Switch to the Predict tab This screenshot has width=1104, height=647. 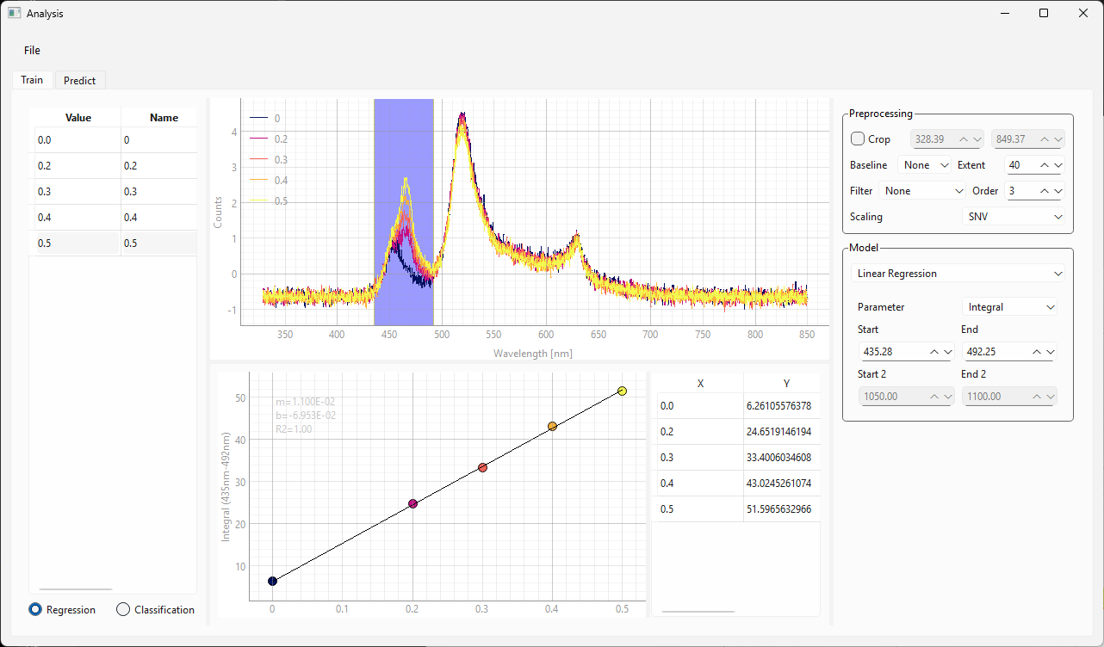pyautogui.click(x=79, y=80)
